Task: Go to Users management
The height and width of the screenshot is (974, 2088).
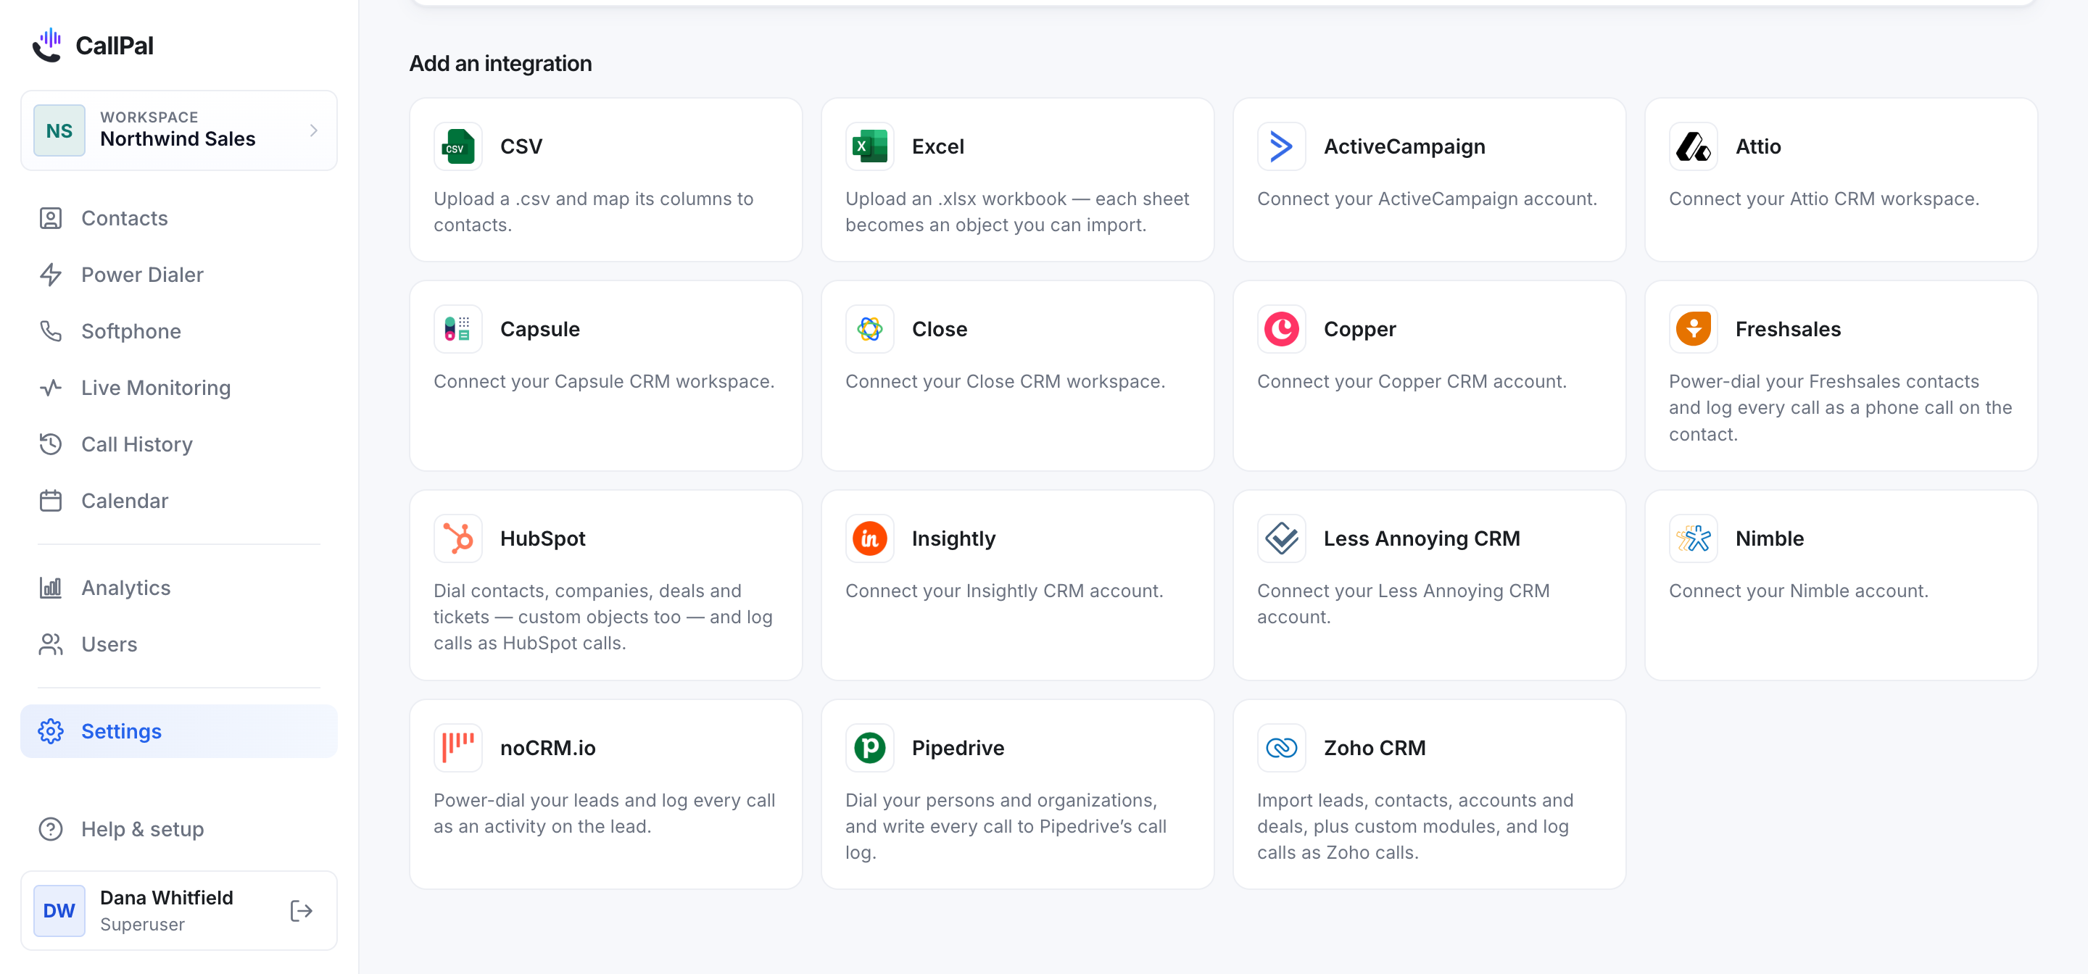Action: 179,644
